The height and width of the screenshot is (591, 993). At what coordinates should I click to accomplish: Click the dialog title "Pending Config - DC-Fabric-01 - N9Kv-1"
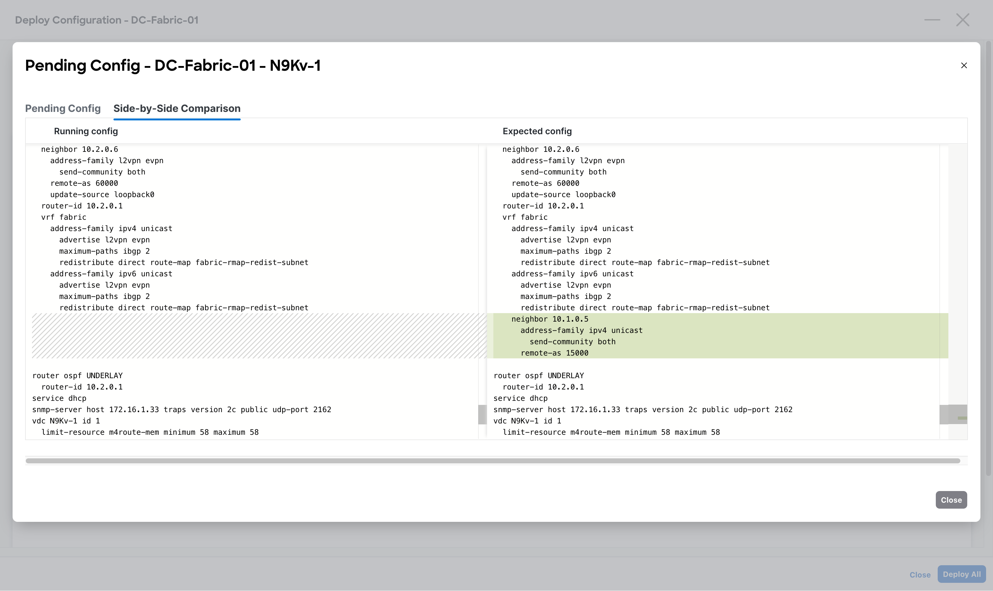(173, 65)
